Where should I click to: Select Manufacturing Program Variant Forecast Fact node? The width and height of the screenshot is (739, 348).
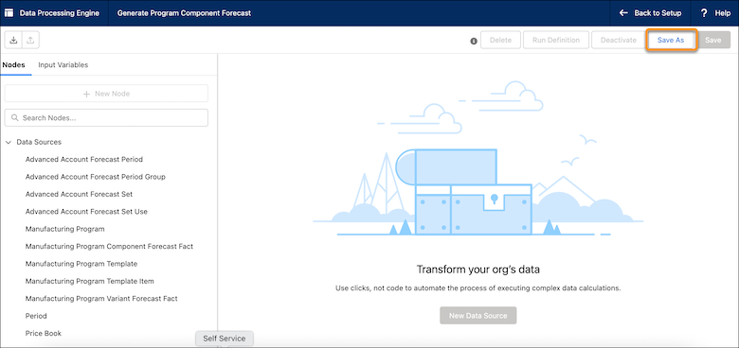(x=101, y=299)
